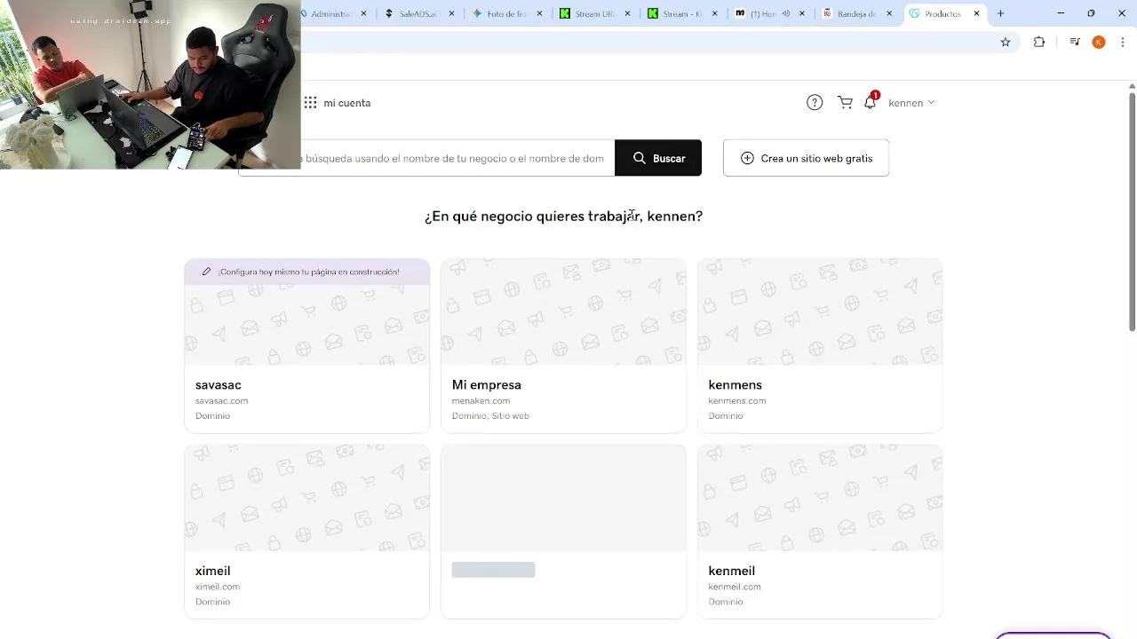Click the page vertical scrollbar thumb
Image resolution: width=1137 pixels, height=639 pixels.
pyautogui.click(x=1132, y=211)
